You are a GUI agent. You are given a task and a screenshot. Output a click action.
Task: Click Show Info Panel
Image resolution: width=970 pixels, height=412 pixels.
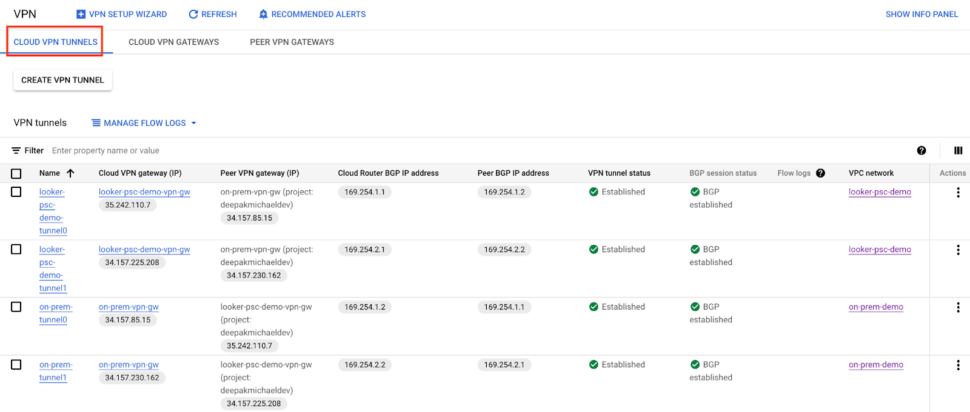tap(921, 14)
